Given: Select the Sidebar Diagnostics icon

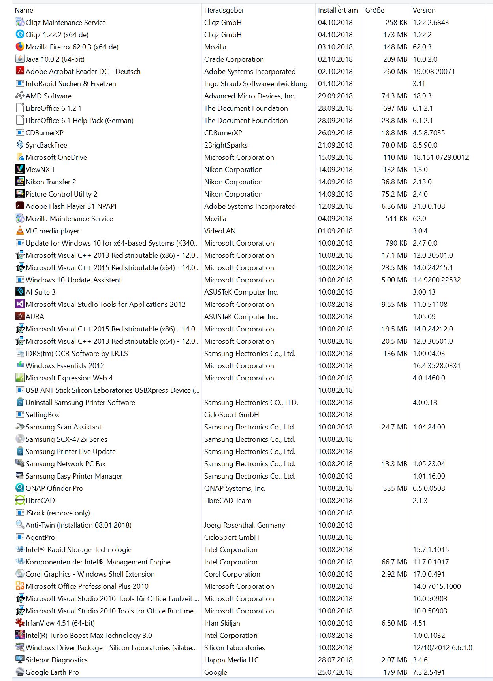Looking at the screenshot, I should click(20, 660).
